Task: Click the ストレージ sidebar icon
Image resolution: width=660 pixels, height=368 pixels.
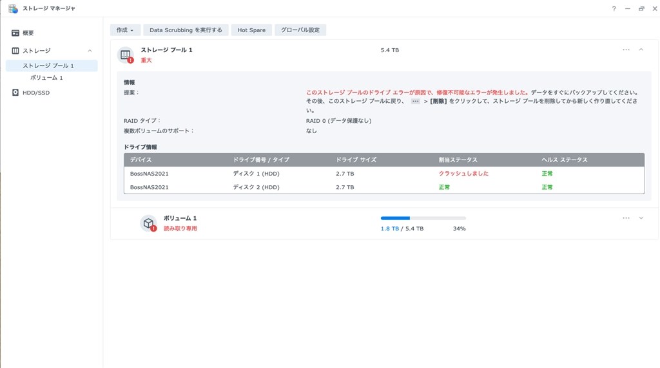Action: pyautogui.click(x=15, y=50)
